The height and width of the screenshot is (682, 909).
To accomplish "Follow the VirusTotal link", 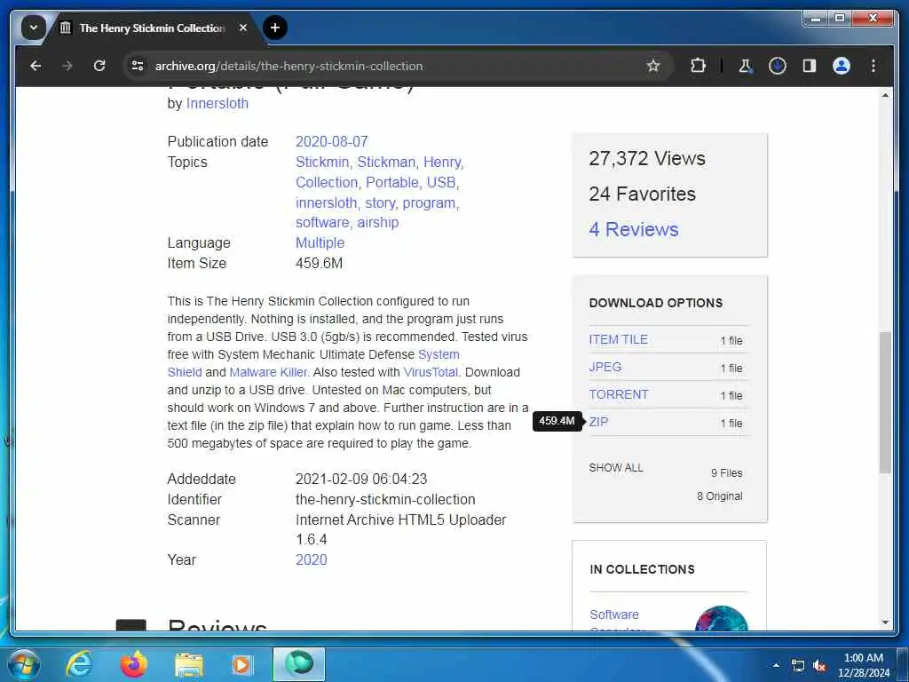I will coord(431,372).
